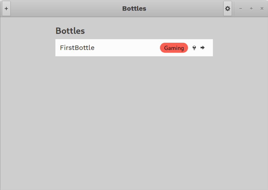Click the empty grey area below the list
Screen dimensions: 268x190
(x=134, y=120)
